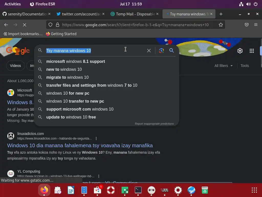Open the Jul 17 clock calendar
Screen dimensions: 262x197
click(131, 4)
